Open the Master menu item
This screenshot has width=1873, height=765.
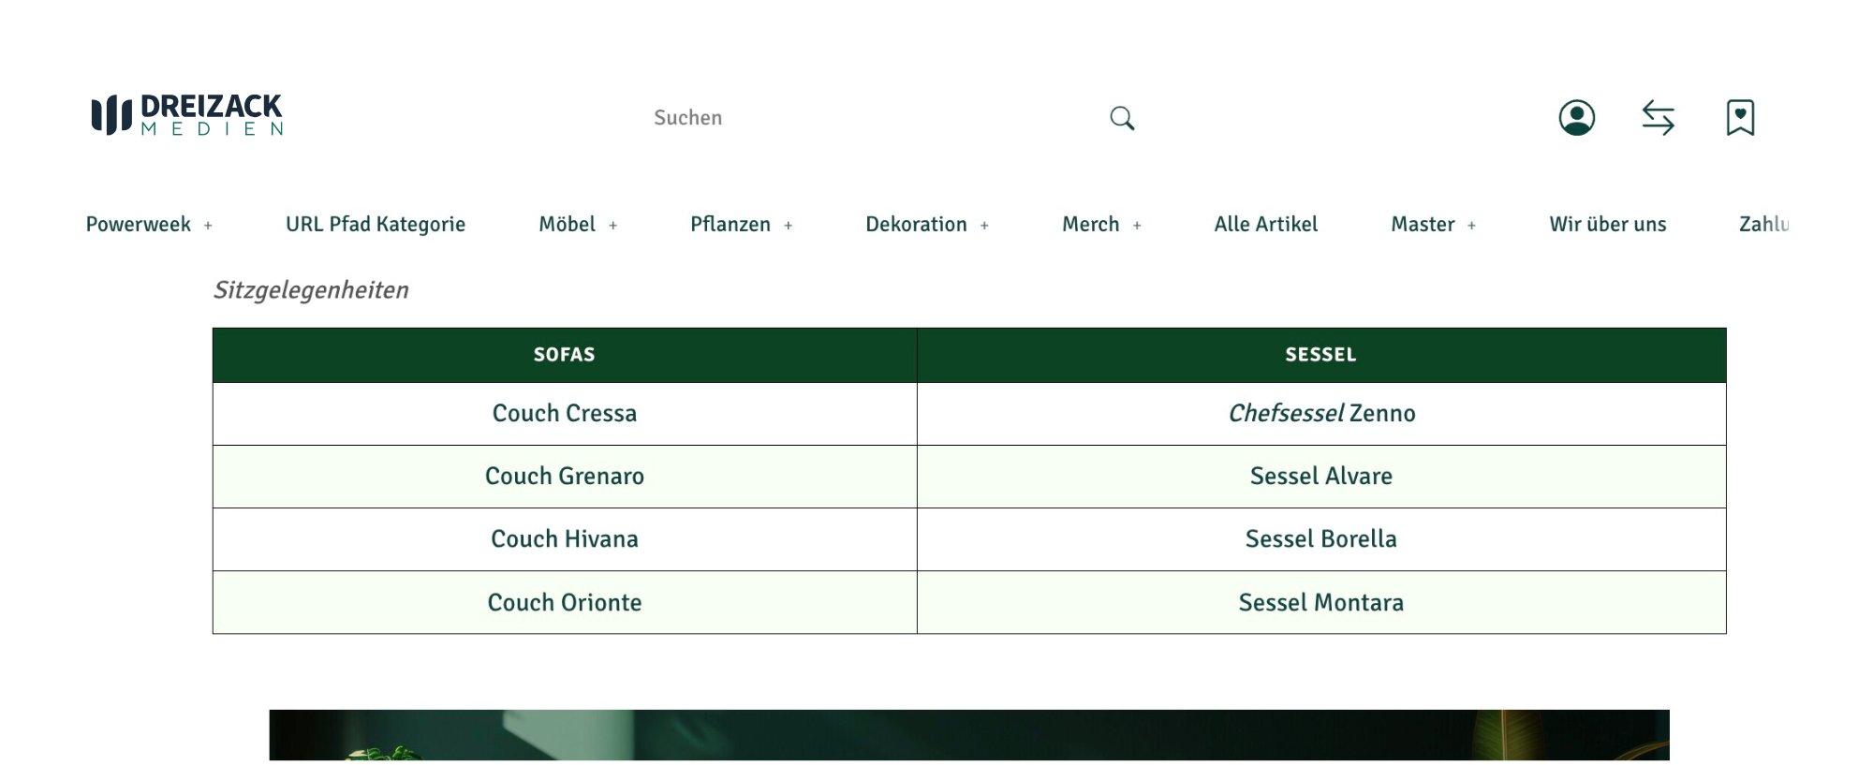(1423, 225)
